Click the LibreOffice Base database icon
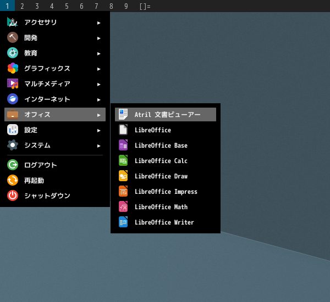Viewport: 330px width, 302px height. 123,145
